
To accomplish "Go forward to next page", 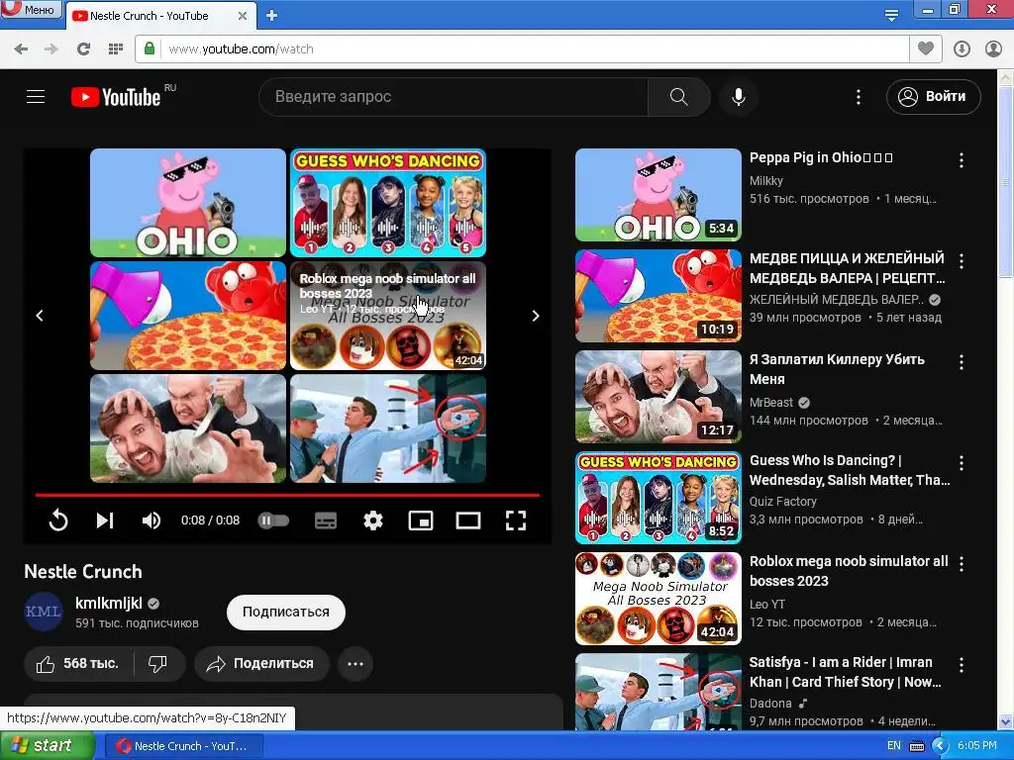I will [x=51, y=49].
